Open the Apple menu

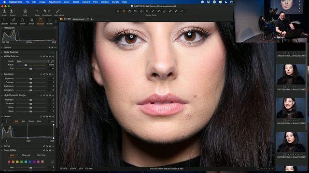click(x=4, y=2)
